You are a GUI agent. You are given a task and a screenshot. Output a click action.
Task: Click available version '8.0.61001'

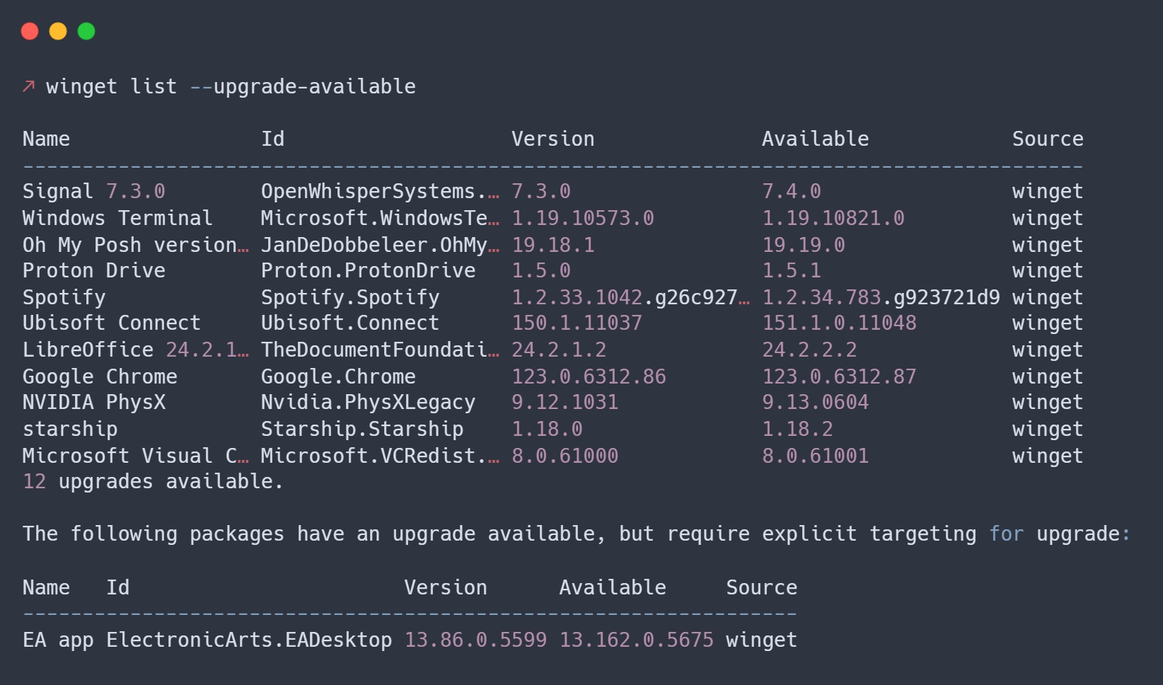click(816, 456)
